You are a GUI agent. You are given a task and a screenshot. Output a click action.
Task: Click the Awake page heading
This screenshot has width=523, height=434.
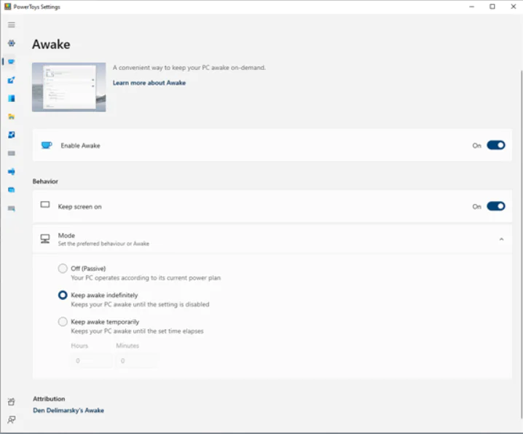point(51,44)
